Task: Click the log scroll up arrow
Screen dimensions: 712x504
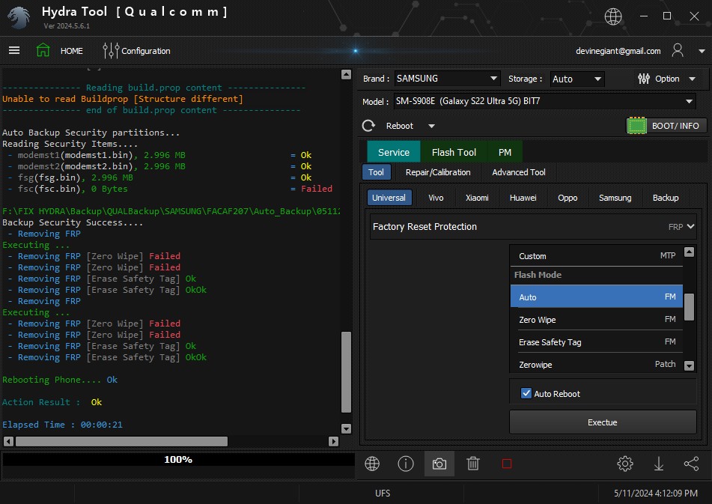Action: coord(346,74)
